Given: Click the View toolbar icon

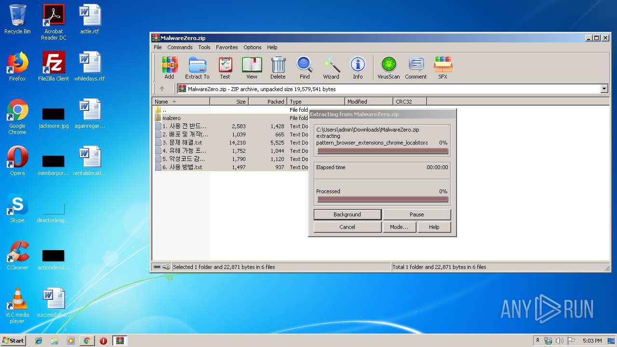Looking at the screenshot, I should (x=252, y=67).
